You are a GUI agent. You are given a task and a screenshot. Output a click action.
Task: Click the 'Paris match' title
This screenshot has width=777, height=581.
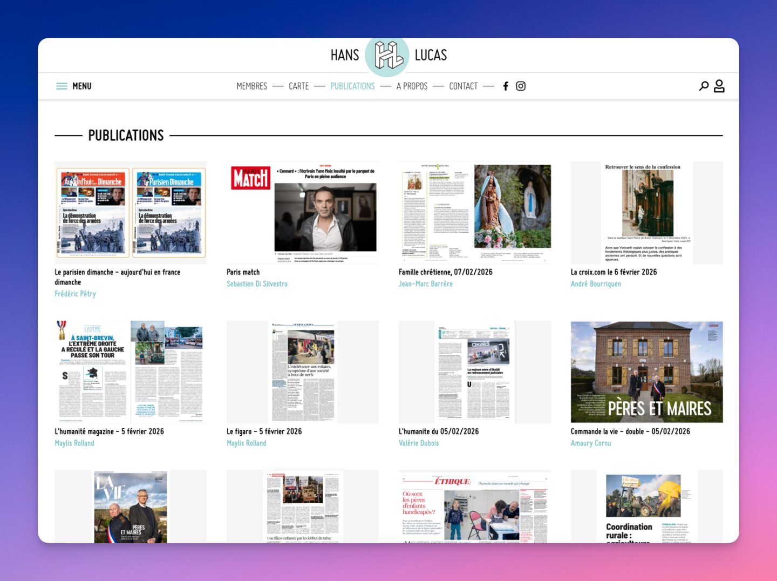point(243,272)
